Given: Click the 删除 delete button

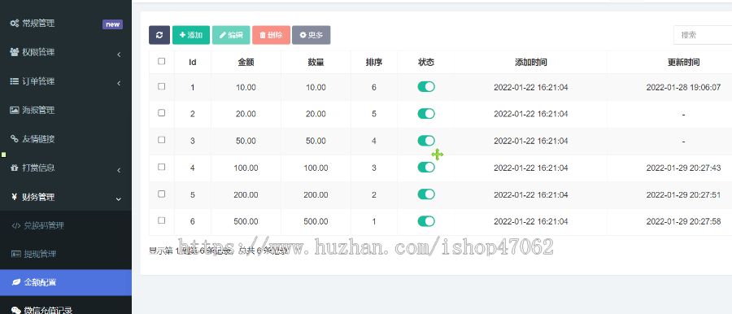Looking at the screenshot, I should (x=271, y=35).
